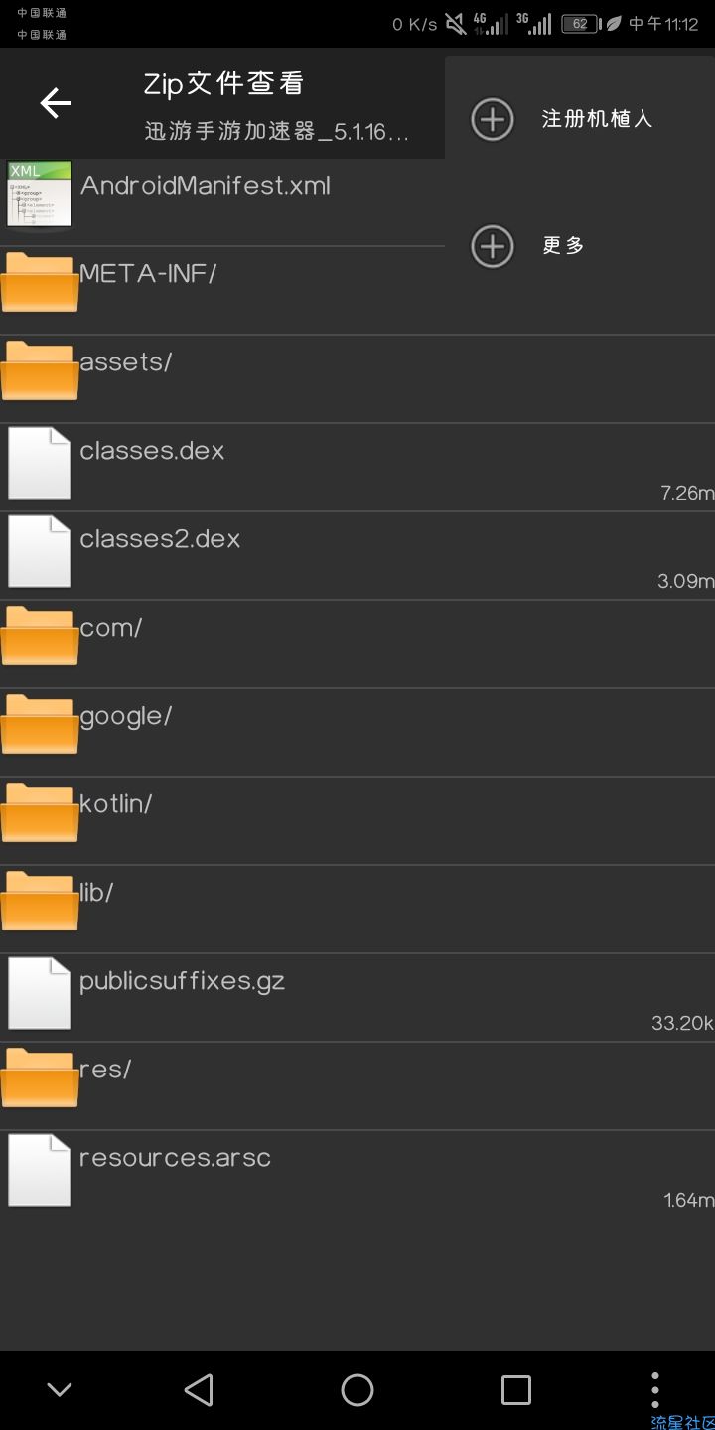Open the AndroidManifest.xml file icon
Image resolution: width=715 pixels, height=1430 pixels.
40,194
